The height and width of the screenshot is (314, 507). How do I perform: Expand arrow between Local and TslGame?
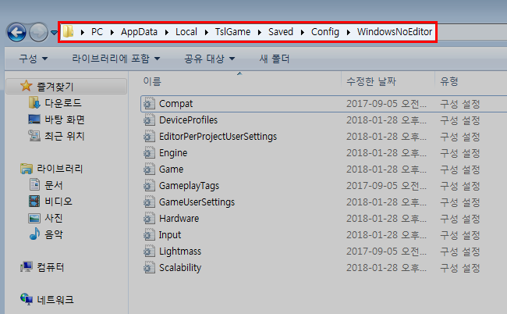207,32
